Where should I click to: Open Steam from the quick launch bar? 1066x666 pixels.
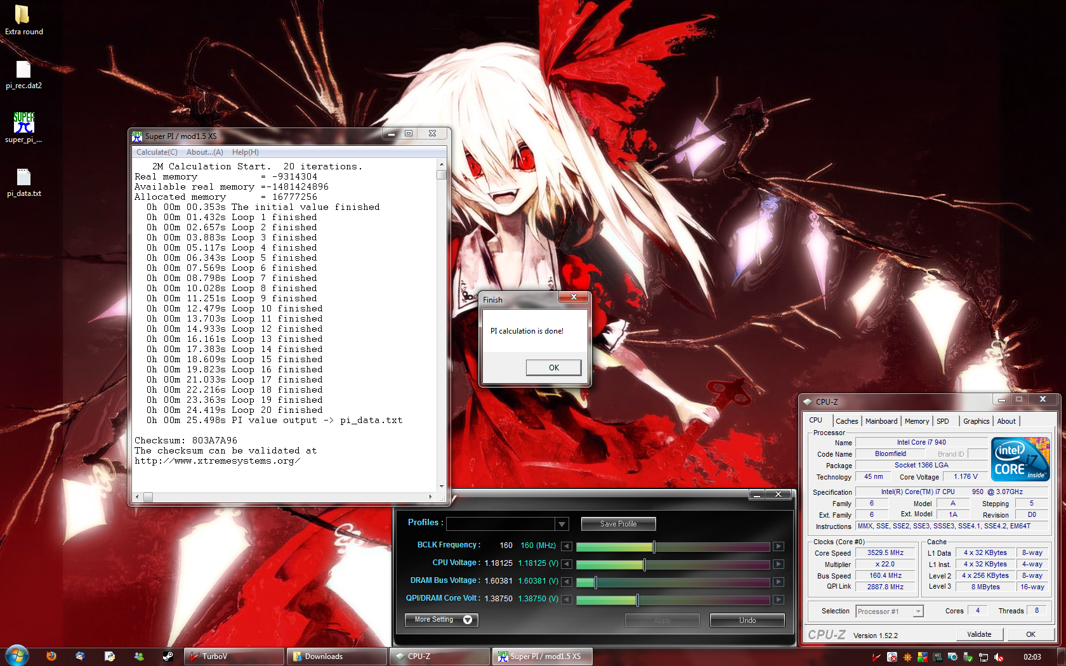coord(168,656)
